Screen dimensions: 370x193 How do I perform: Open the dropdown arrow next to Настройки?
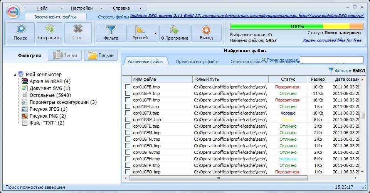coord(101,8)
